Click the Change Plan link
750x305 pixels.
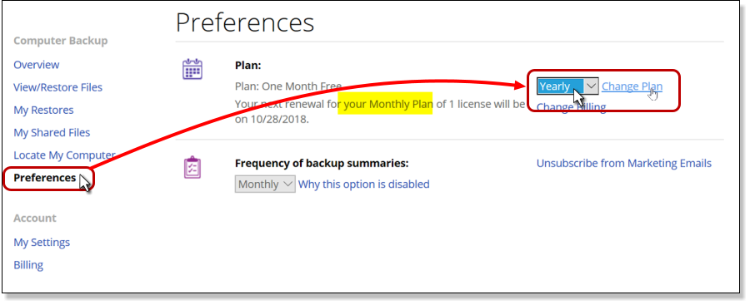tap(632, 86)
